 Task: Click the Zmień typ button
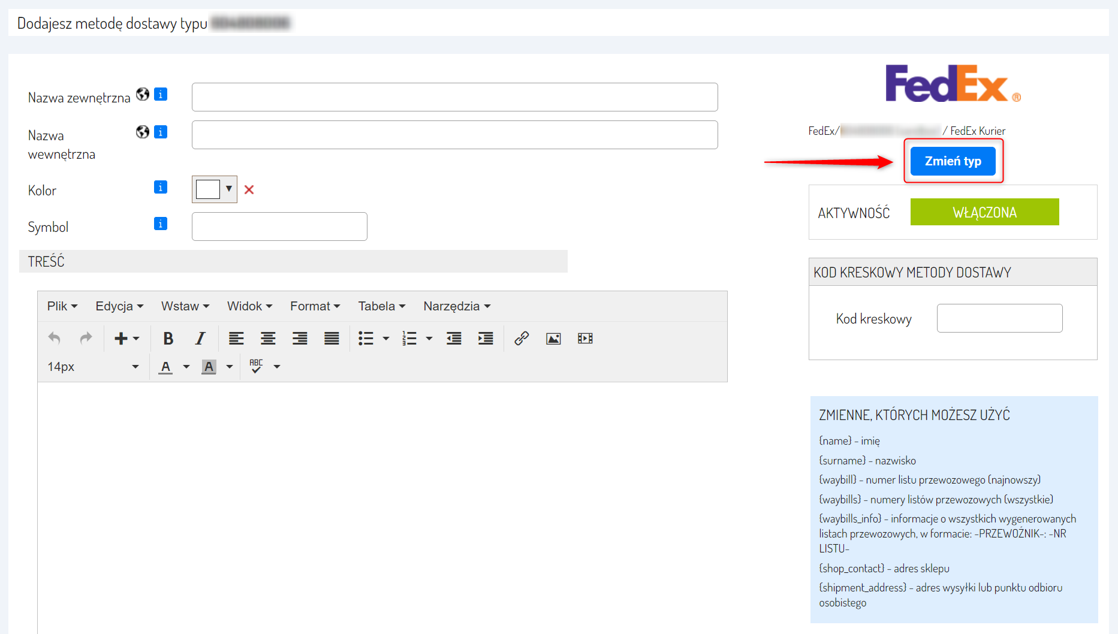pos(953,161)
